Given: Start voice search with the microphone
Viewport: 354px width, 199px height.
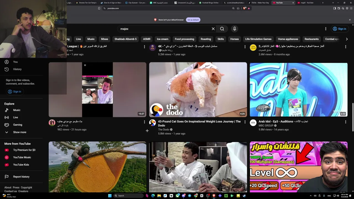Looking at the screenshot, I should tap(235, 29).
